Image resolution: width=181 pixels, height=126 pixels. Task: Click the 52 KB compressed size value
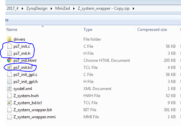click(x=171, y=96)
